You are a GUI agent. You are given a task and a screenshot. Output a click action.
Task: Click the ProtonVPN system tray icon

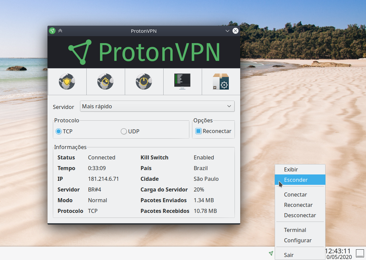coord(271,253)
